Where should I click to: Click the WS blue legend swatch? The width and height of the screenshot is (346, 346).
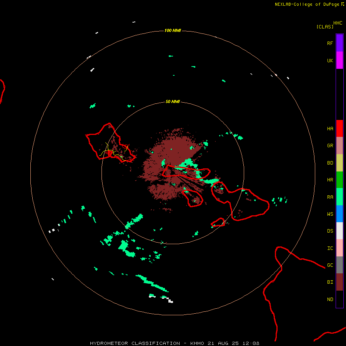339,214
